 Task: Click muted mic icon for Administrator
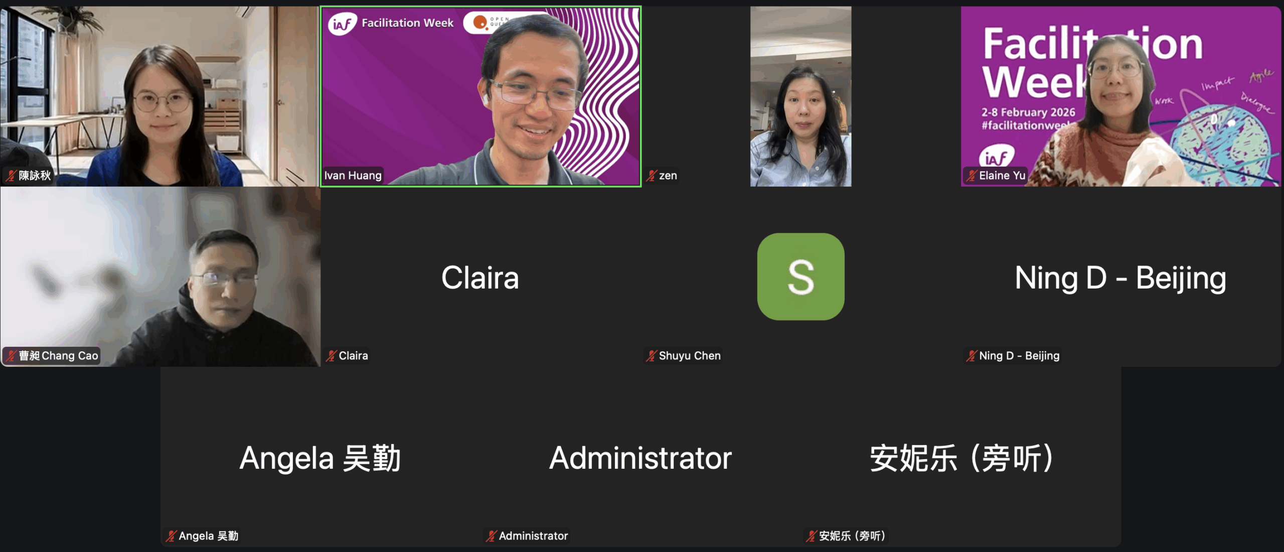(491, 536)
